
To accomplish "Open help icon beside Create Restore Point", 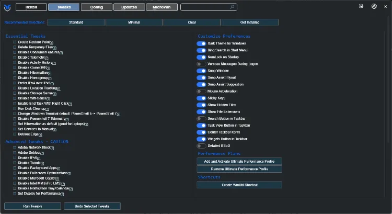I will click(x=52, y=42).
